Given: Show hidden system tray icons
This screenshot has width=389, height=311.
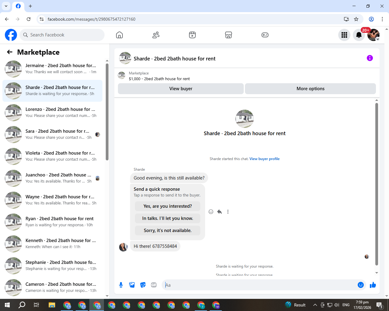Looking at the screenshot, I should [315, 305].
